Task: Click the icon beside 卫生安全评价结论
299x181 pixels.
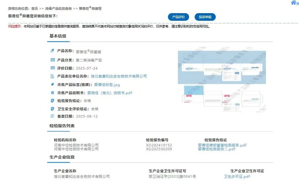Action: point(52,109)
